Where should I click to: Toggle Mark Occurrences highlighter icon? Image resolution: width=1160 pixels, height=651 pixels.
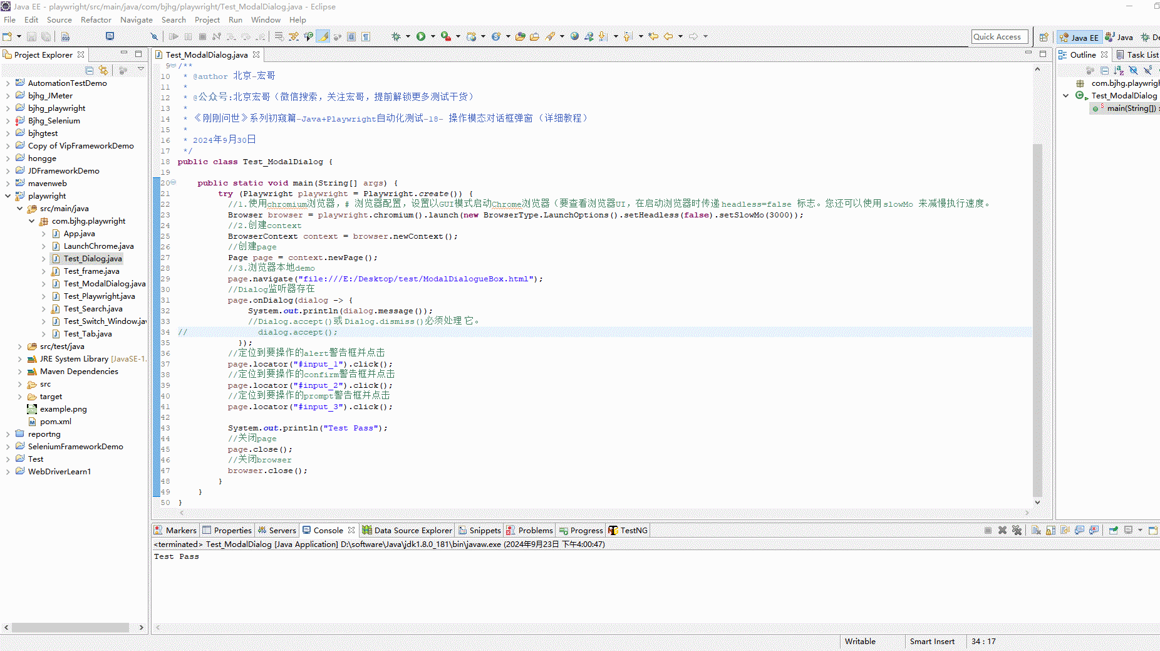pos(323,36)
